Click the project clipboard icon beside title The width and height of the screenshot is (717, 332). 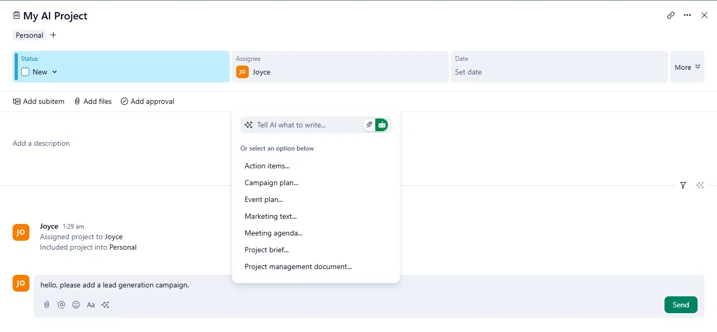[16, 16]
